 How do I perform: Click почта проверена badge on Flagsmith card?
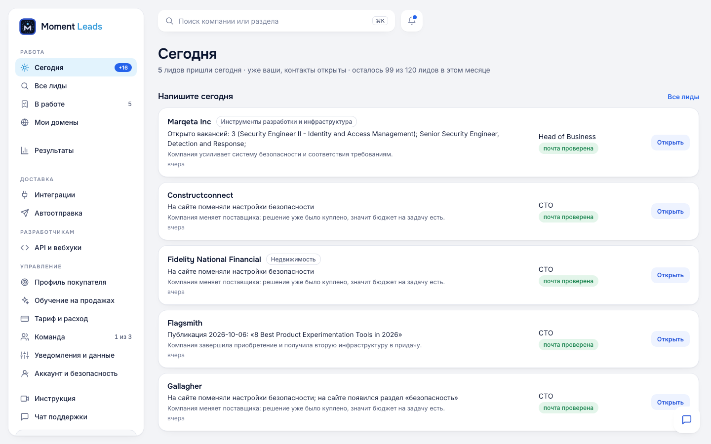[x=568, y=345]
